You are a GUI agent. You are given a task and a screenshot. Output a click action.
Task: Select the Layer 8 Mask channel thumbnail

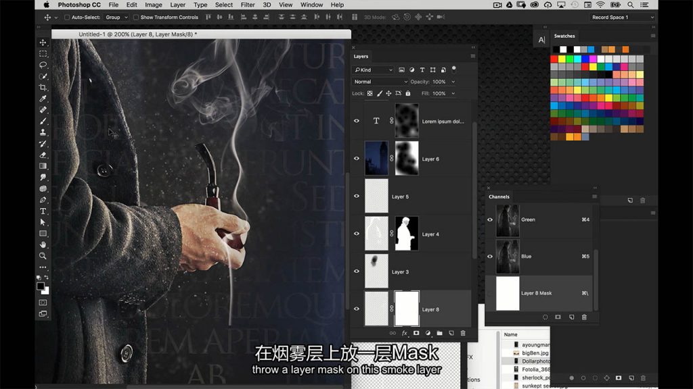point(508,293)
